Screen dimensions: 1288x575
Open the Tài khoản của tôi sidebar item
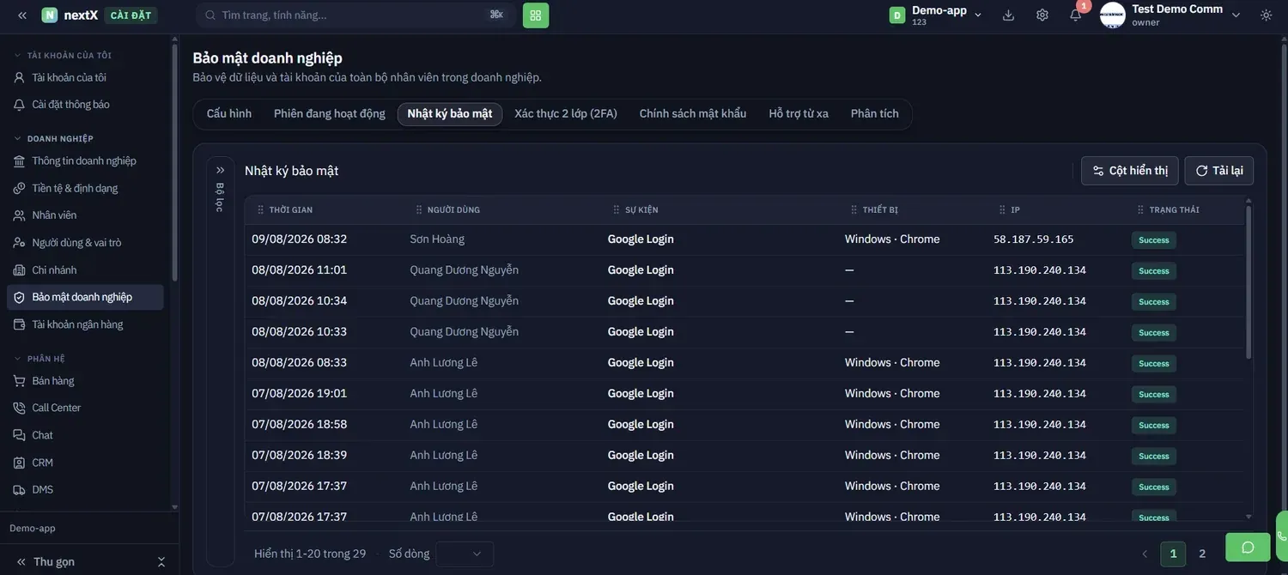[86, 77]
